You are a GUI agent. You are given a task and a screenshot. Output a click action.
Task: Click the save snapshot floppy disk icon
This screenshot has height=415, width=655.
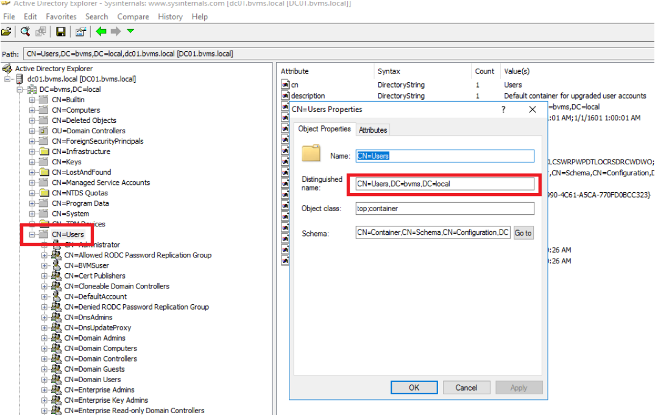(61, 32)
